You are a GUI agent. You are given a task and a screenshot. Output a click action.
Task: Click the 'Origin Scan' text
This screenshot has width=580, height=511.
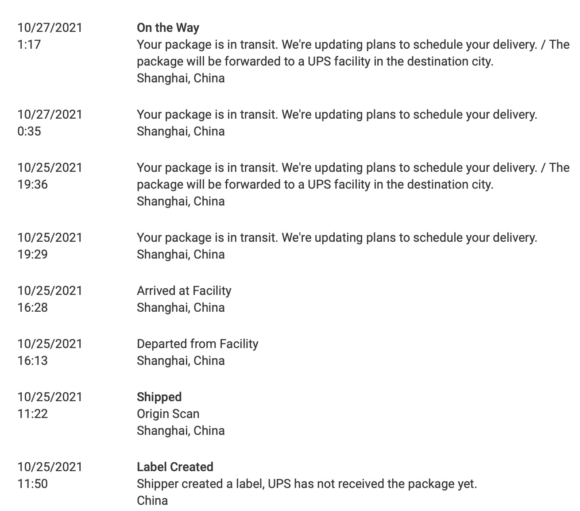pyautogui.click(x=168, y=414)
